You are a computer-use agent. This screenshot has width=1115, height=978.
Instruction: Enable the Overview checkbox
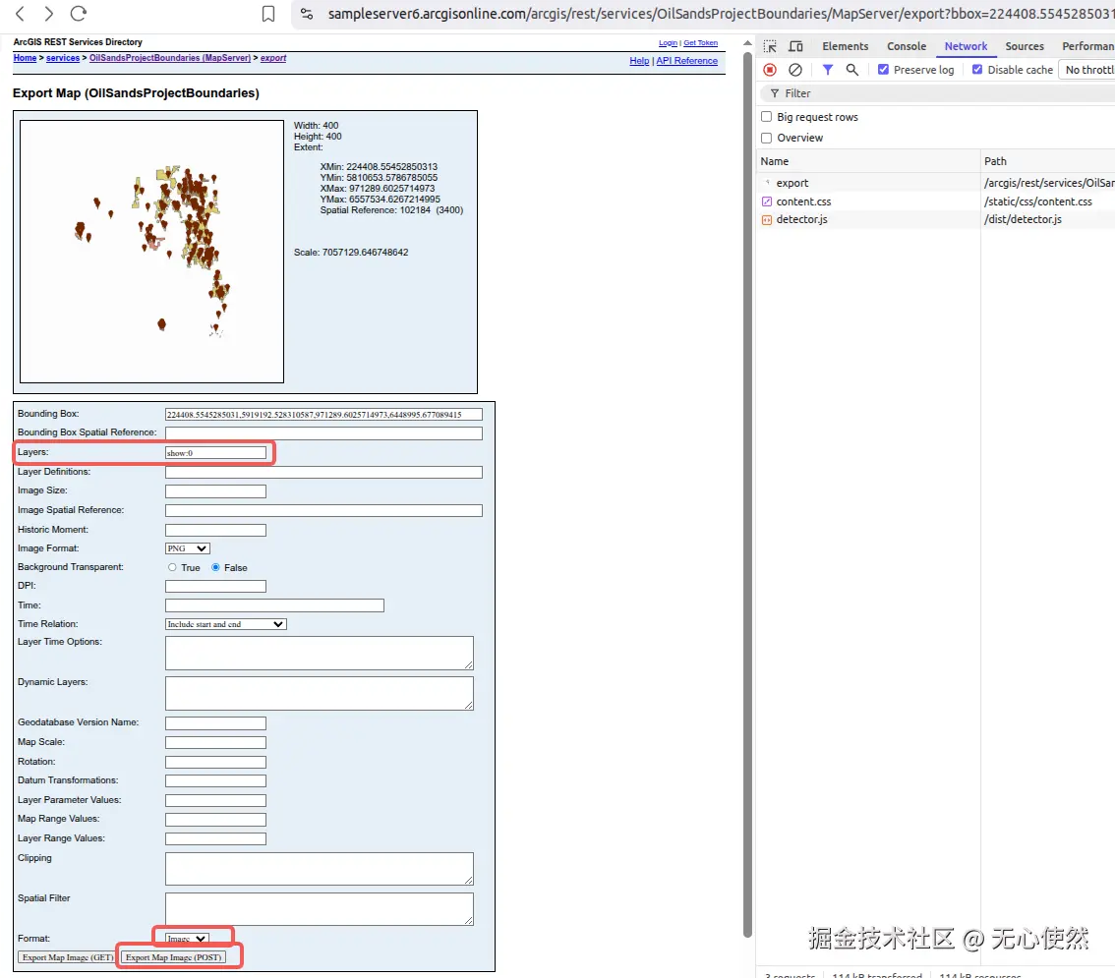[x=767, y=138]
